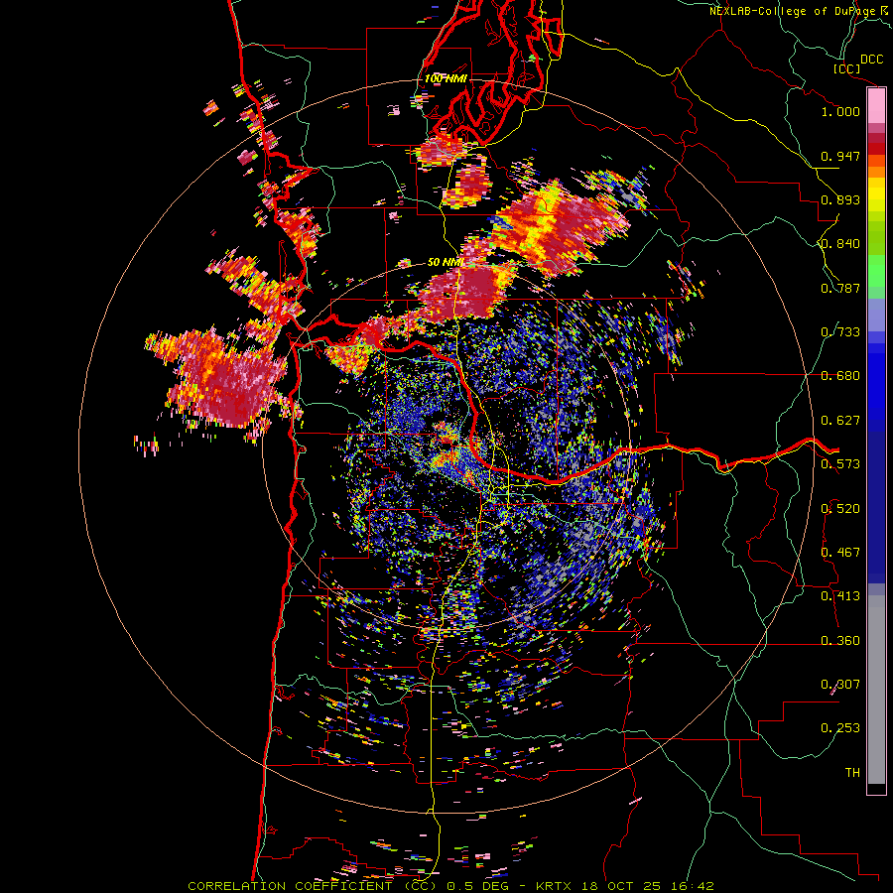Select the 0.307 legend value
The width and height of the screenshot is (893, 893).
click(840, 685)
